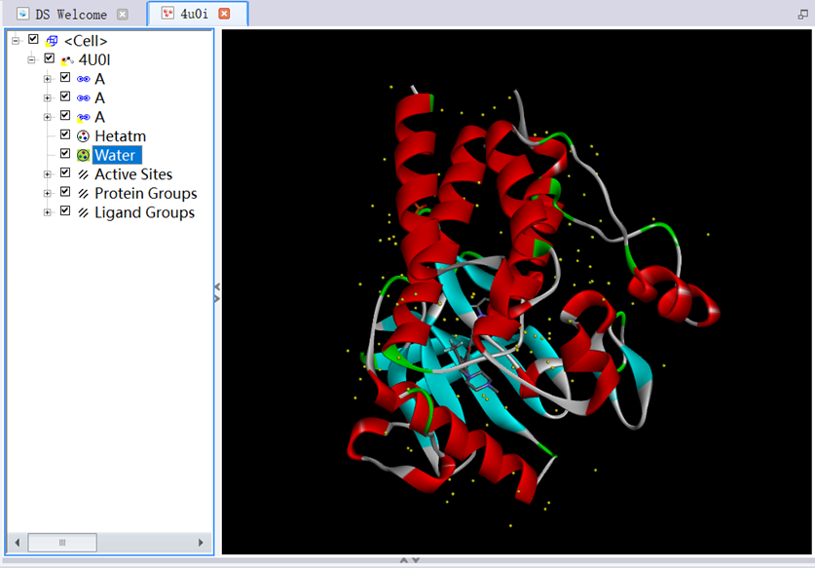The image size is (815, 568).
Task: Click the Cell cube icon in hierarchy
Action: point(52,41)
